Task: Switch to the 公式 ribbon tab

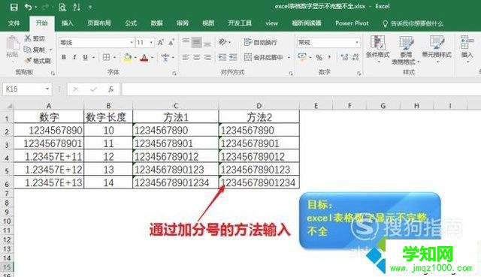Action: point(131,23)
